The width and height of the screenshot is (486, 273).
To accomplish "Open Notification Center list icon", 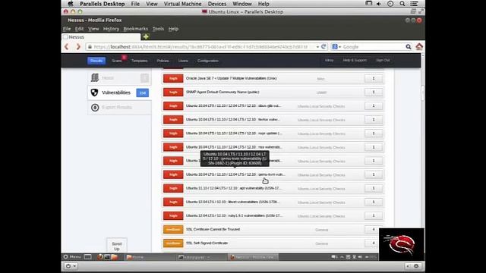I will (x=414, y=4).
